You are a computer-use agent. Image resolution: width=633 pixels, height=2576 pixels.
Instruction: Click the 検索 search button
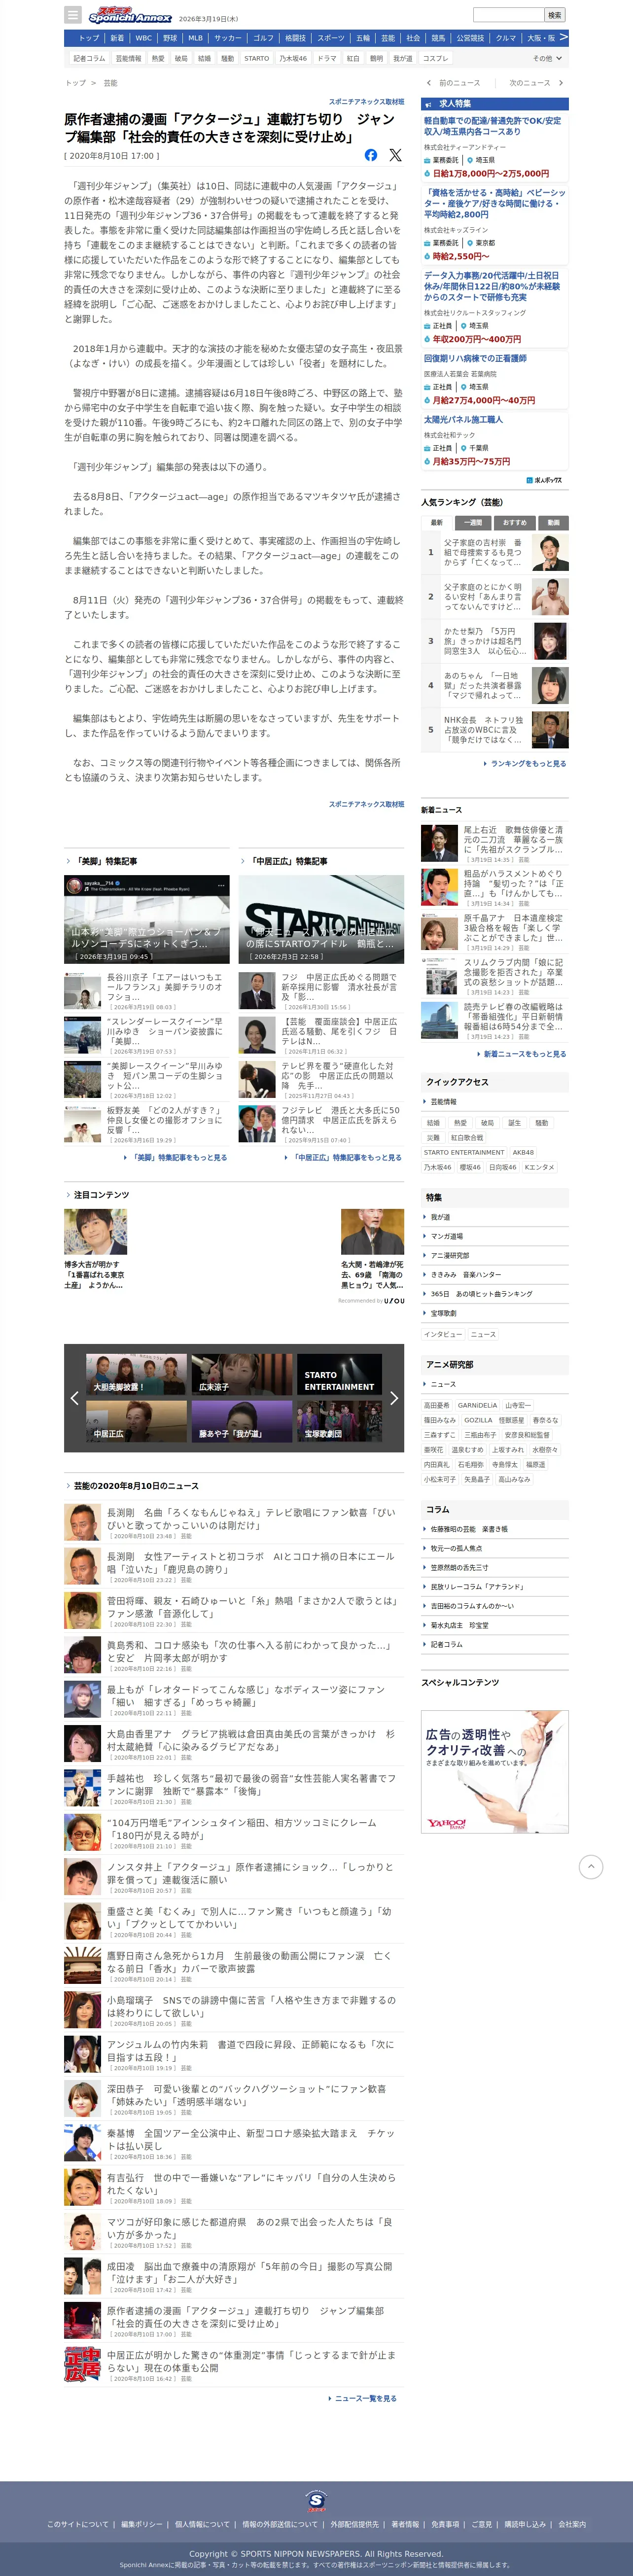[555, 15]
